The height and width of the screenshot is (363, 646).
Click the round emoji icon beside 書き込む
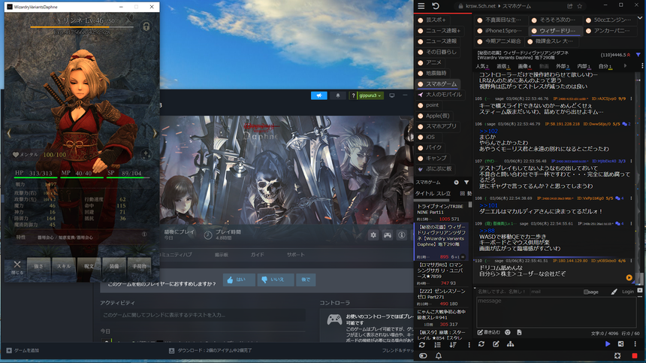tap(508, 332)
